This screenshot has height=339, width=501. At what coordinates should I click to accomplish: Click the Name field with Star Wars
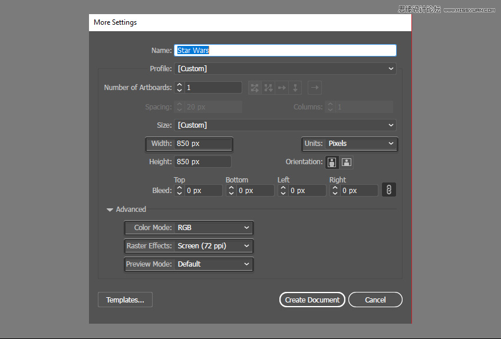click(285, 51)
